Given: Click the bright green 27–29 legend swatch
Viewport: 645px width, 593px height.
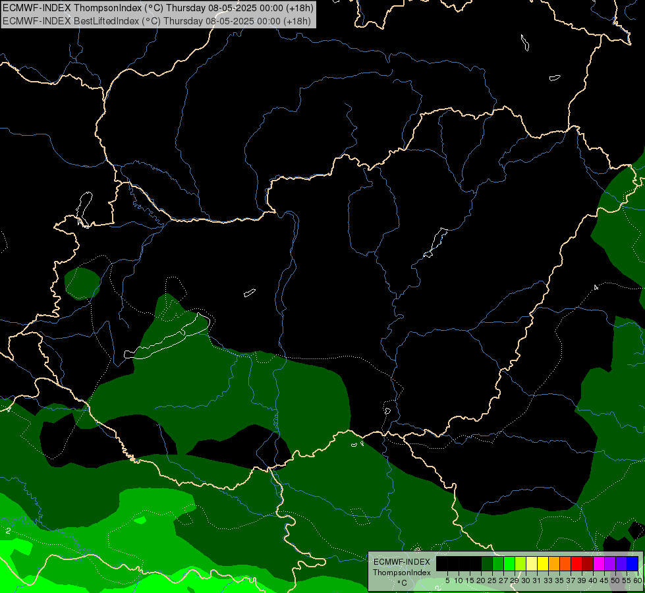Looking at the screenshot, I should pyautogui.click(x=509, y=563).
